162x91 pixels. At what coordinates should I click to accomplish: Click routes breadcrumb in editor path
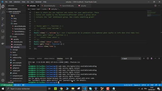45,9
